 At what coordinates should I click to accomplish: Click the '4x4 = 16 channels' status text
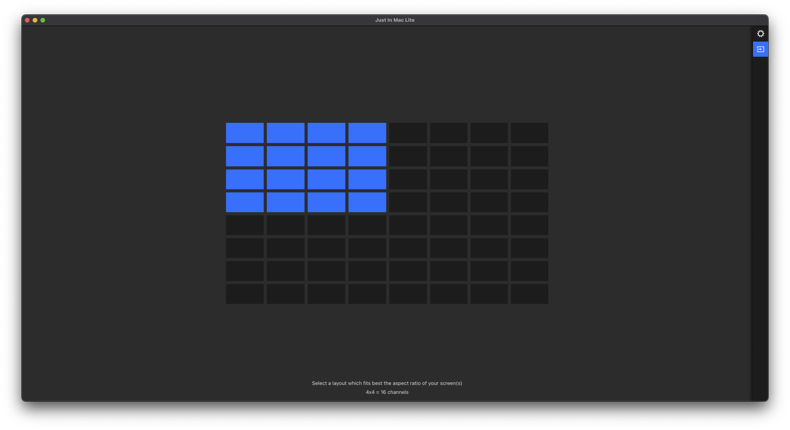click(387, 392)
